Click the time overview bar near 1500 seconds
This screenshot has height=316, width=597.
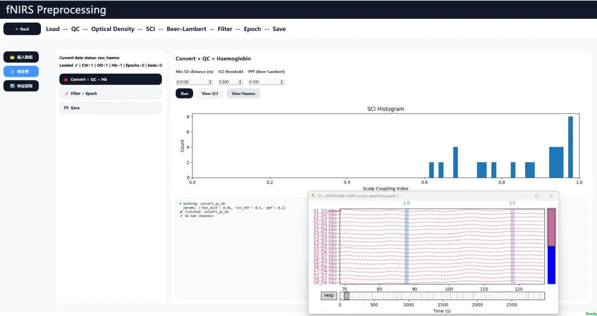443,296
